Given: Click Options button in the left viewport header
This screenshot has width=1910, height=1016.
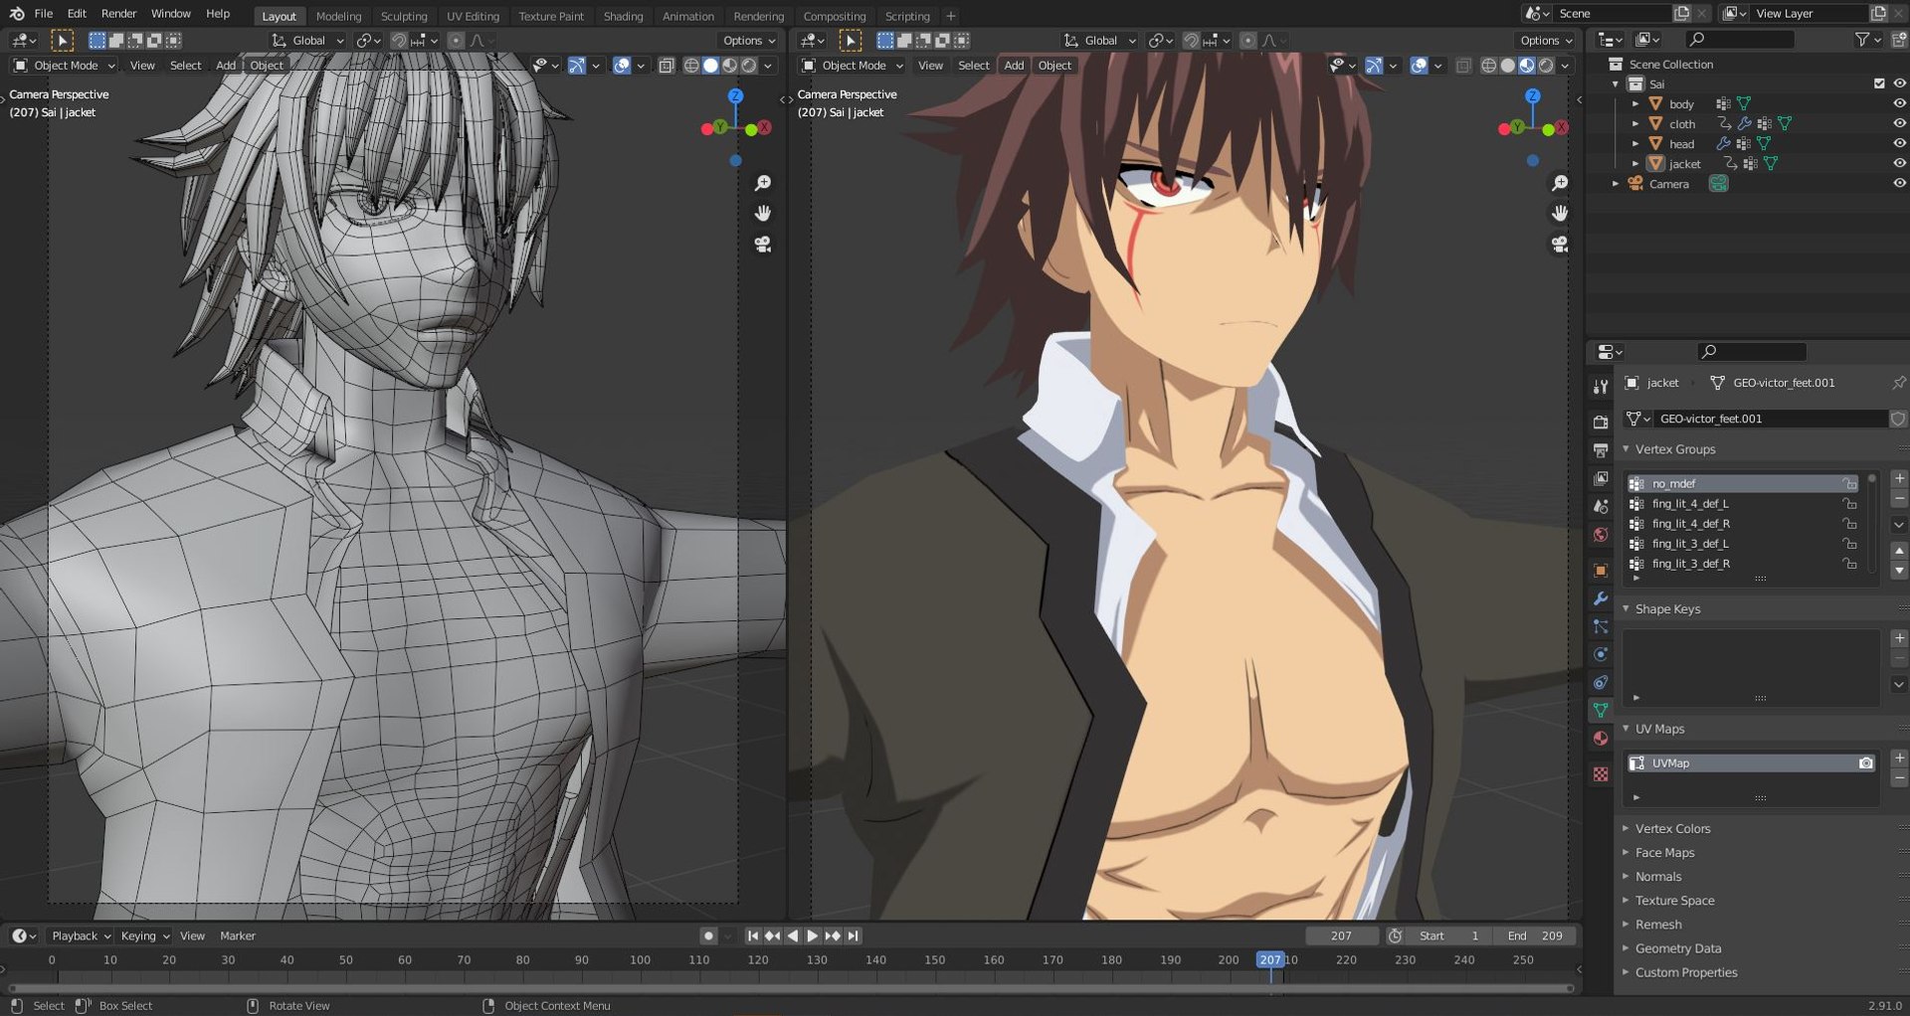Looking at the screenshot, I should click(x=749, y=41).
